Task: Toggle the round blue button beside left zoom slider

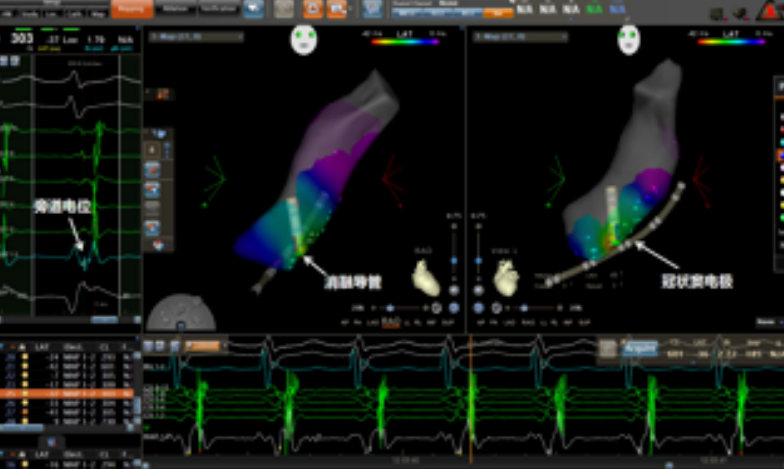Action: tap(454, 308)
